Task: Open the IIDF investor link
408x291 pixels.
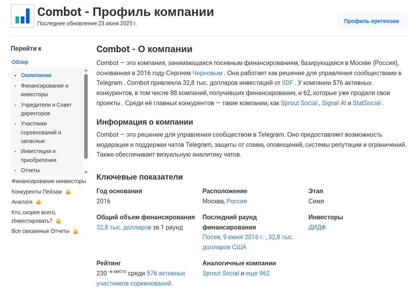Action: tap(287, 83)
